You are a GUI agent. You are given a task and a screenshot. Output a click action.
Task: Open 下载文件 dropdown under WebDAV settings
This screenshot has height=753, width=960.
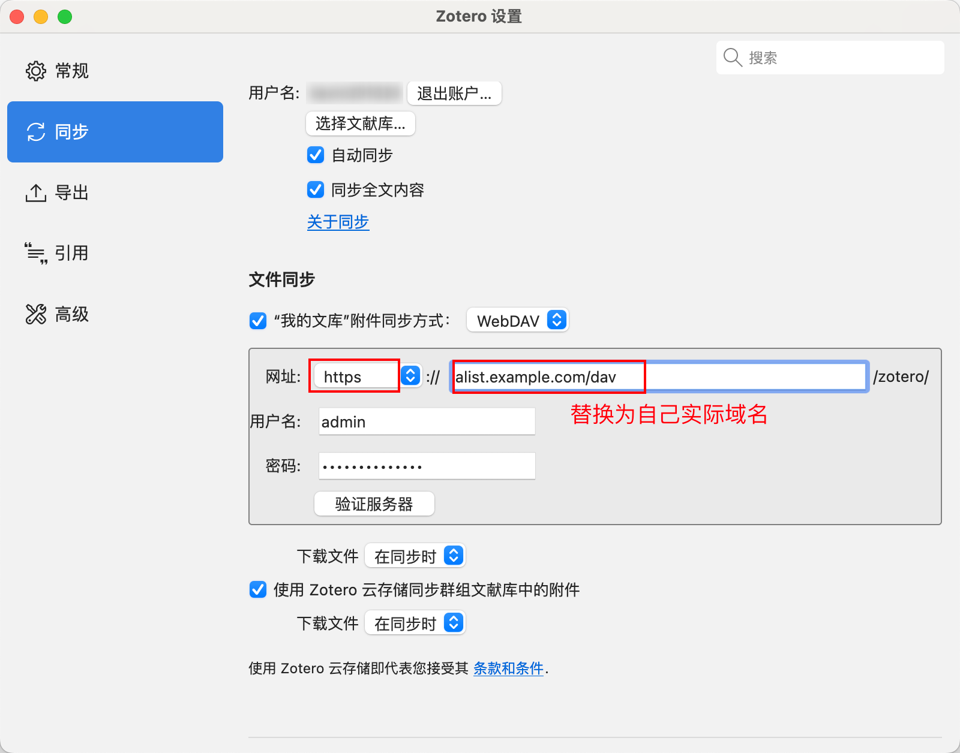tap(415, 556)
